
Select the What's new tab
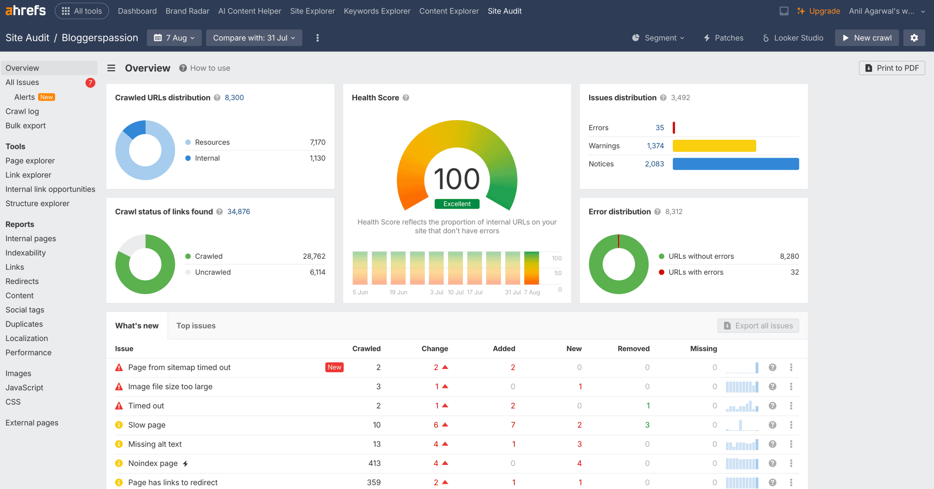(x=137, y=326)
